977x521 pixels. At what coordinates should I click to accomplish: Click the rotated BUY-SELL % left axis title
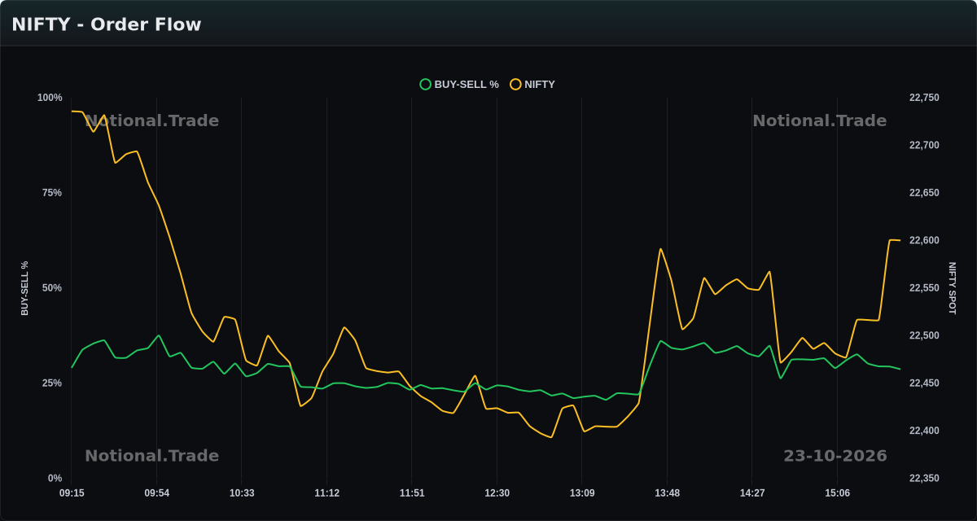click(x=24, y=288)
